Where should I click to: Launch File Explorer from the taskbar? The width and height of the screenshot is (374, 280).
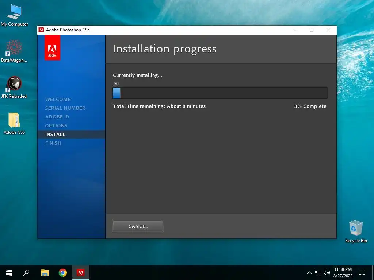(45, 273)
